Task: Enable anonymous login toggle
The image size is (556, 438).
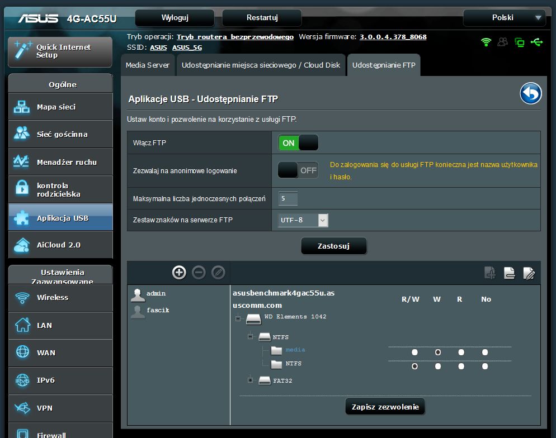Action: pos(298,170)
